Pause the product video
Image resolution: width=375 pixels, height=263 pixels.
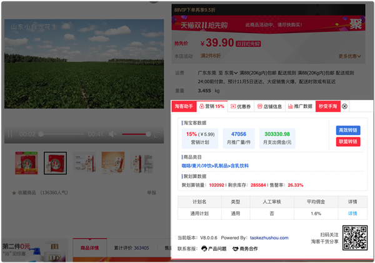(x=9, y=134)
